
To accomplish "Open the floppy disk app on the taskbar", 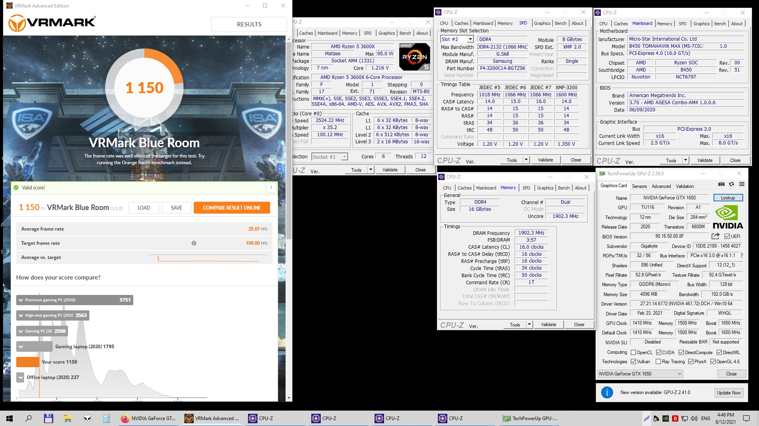I will tap(48, 418).
